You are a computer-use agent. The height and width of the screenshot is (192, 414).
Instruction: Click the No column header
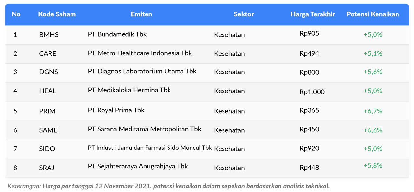click(x=16, y=14)
